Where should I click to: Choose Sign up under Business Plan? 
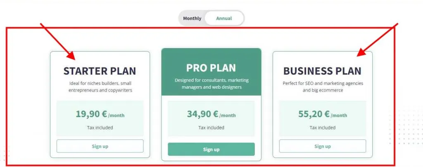322,146
